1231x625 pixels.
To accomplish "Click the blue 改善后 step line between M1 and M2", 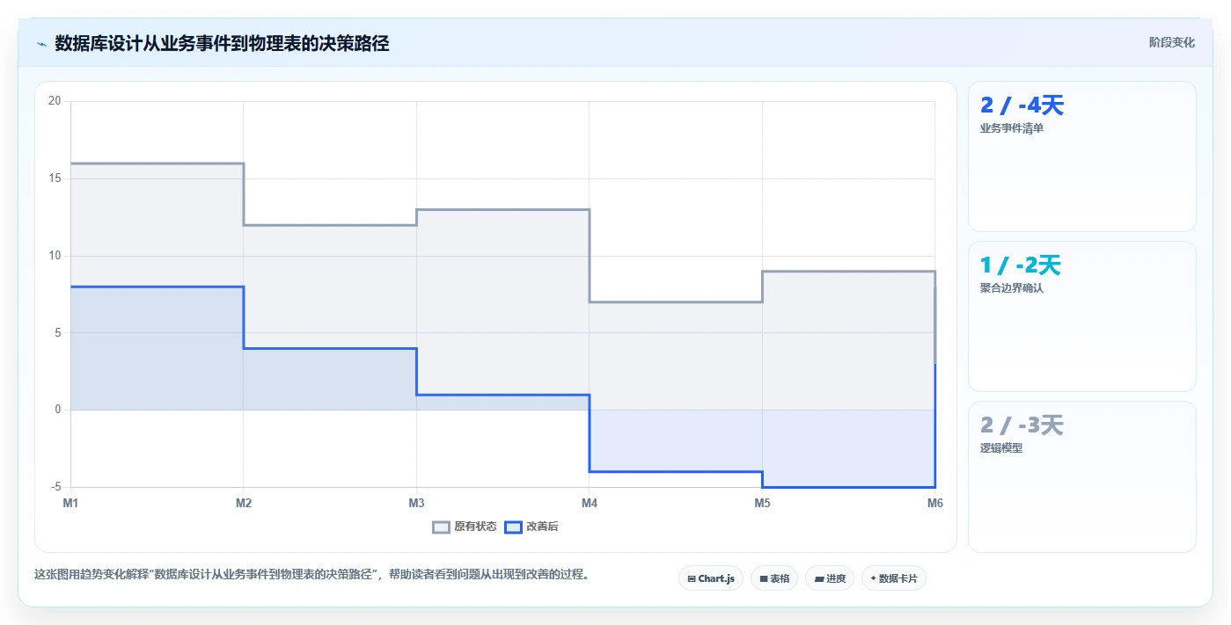I will 157,287.
